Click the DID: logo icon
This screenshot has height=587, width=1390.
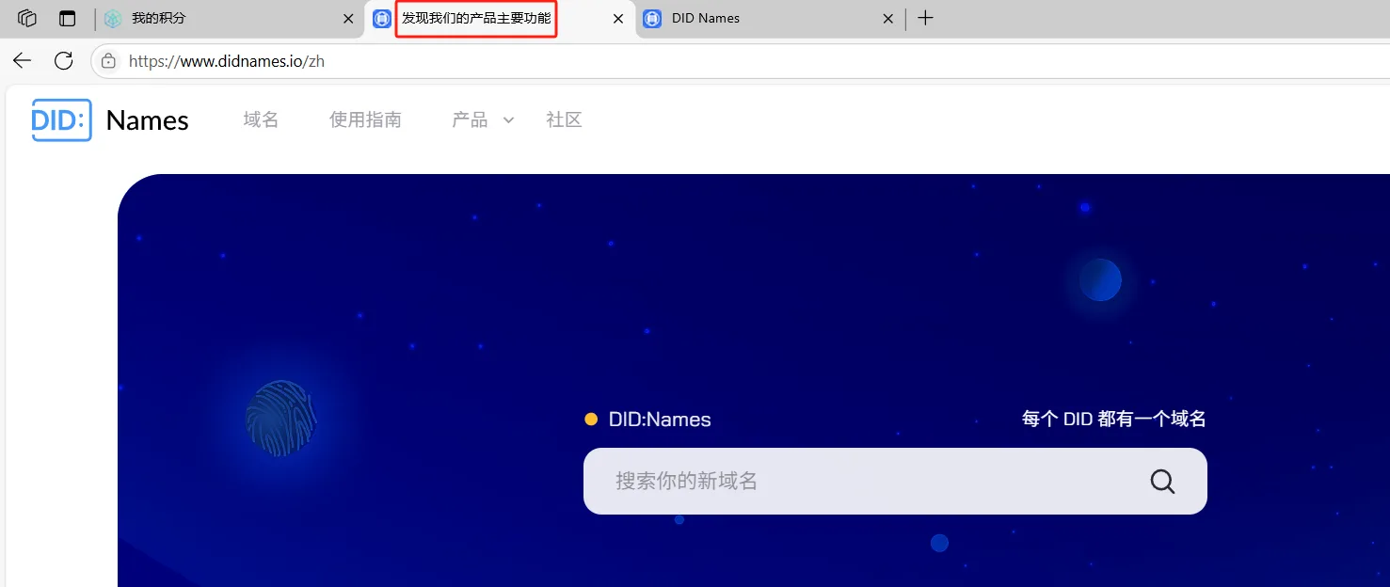point(61,120)
